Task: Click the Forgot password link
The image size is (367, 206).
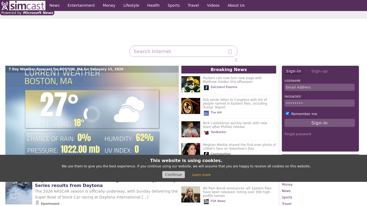Action: pos(298,134)
